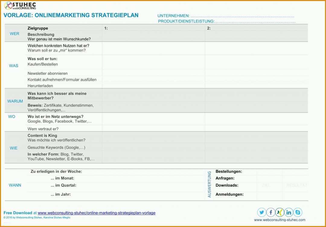326x227 pixels.
Task: Click 'Wer genau ist mein Wunschkunde?'
Action: click(x=59, y=39)
